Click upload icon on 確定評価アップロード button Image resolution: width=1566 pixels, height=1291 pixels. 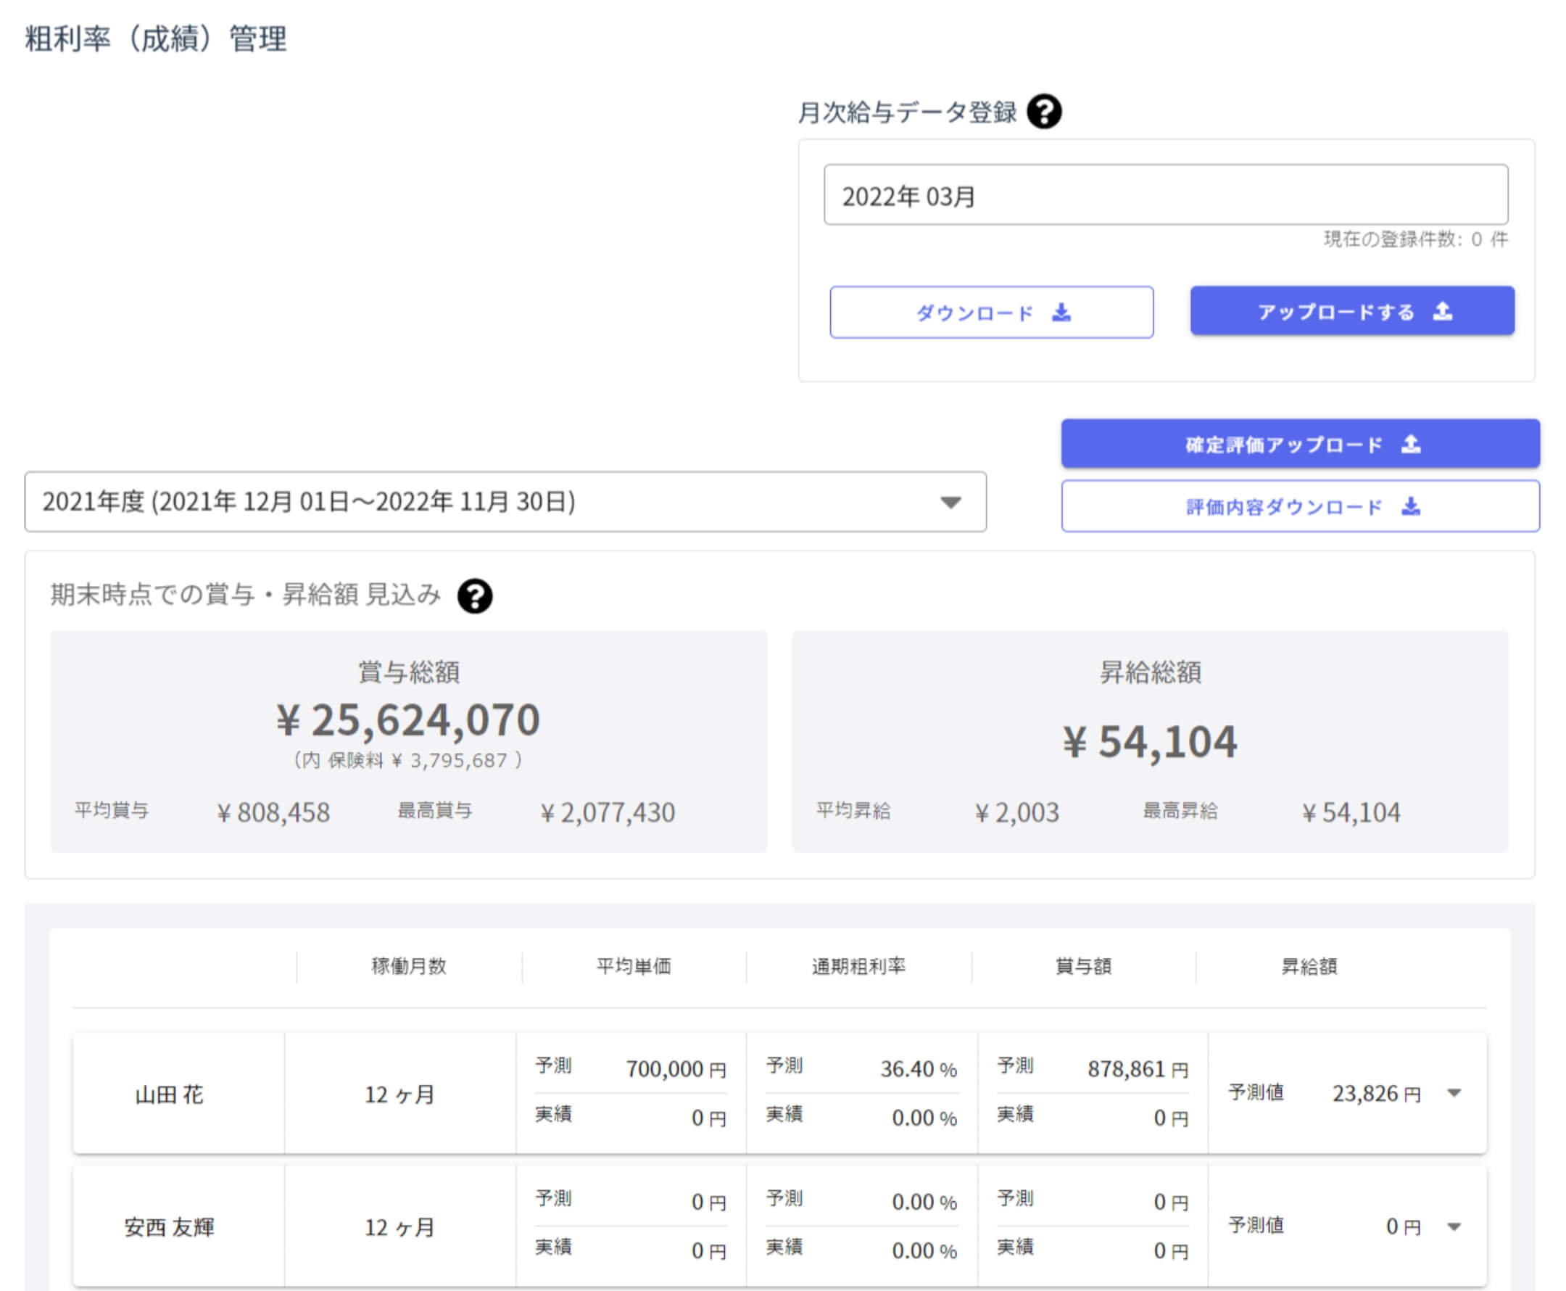[1410, 444]
